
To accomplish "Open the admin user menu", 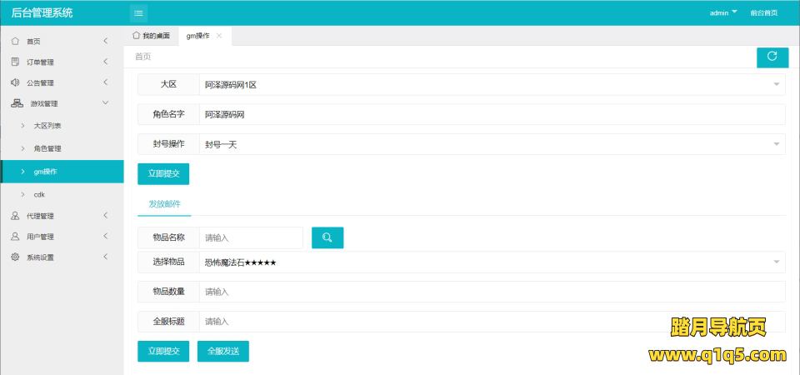I will point(723,12).
